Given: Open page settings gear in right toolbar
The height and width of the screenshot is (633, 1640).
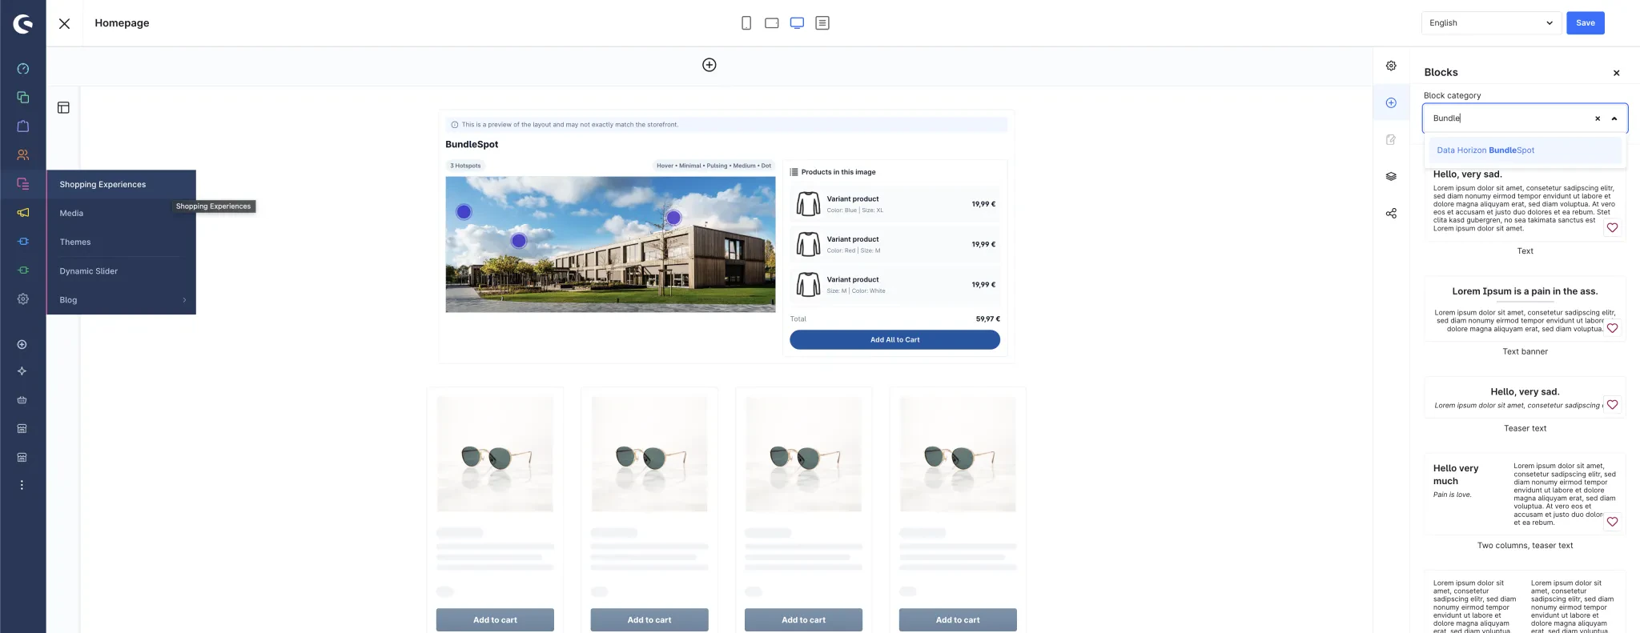Looking at the screenshot, I should (x=1392, y=66).
